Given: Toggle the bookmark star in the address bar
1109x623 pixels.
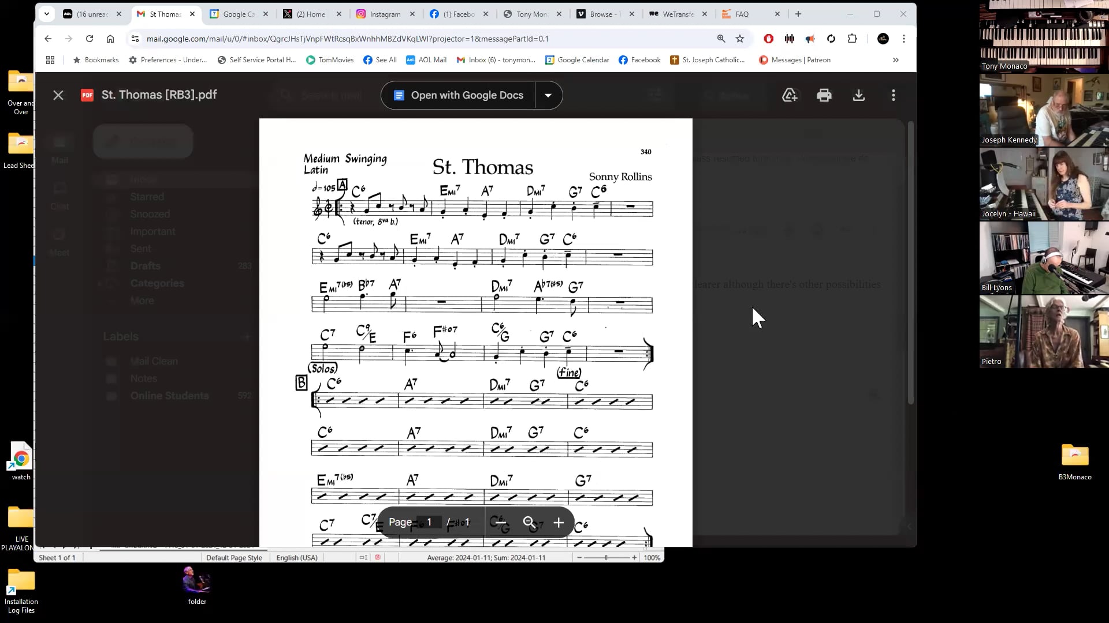Looking at the screenshot, I should pyautogui.click(x=740, y=39).
